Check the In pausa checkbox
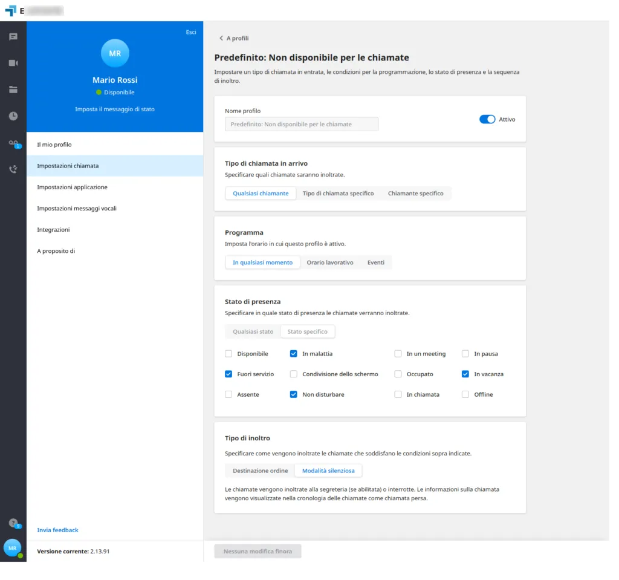The width and height of the screenshot is (619, 580). [465, 354]
